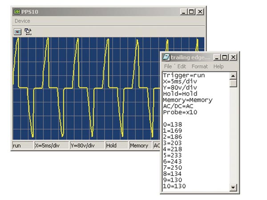Click the 'Hold=Hold' line in notepad

[x=180, y=94]
